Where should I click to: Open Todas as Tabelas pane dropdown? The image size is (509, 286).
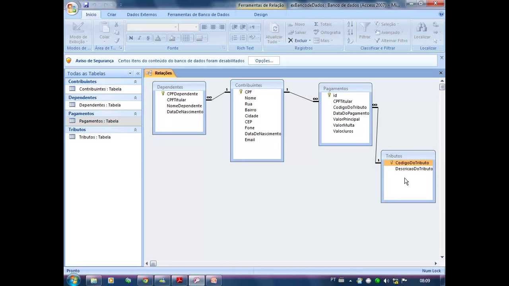click(x=130, y=73)
